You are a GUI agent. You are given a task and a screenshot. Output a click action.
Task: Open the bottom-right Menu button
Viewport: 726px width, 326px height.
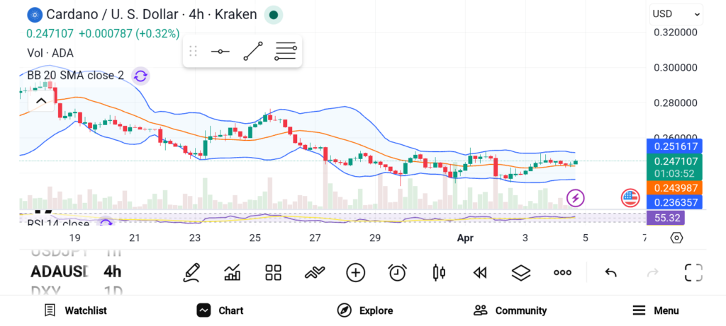pos(655,310)
